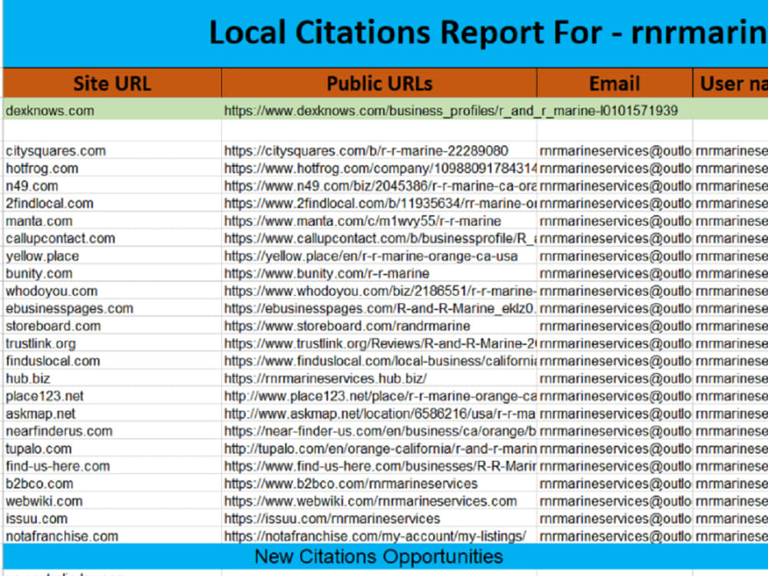Image resolution: width=768 pixels, height=576 pixels.
Task: Select the email cell in the citysquares.com row
Action: point(614,151)
